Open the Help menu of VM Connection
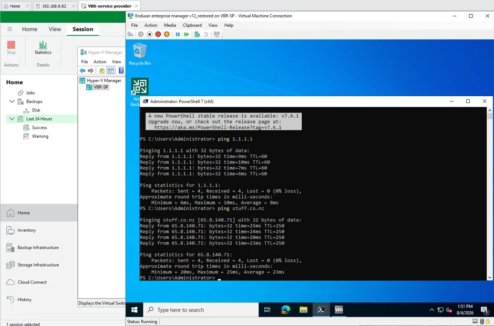The image size is (494, 326). tap(229, 25)
